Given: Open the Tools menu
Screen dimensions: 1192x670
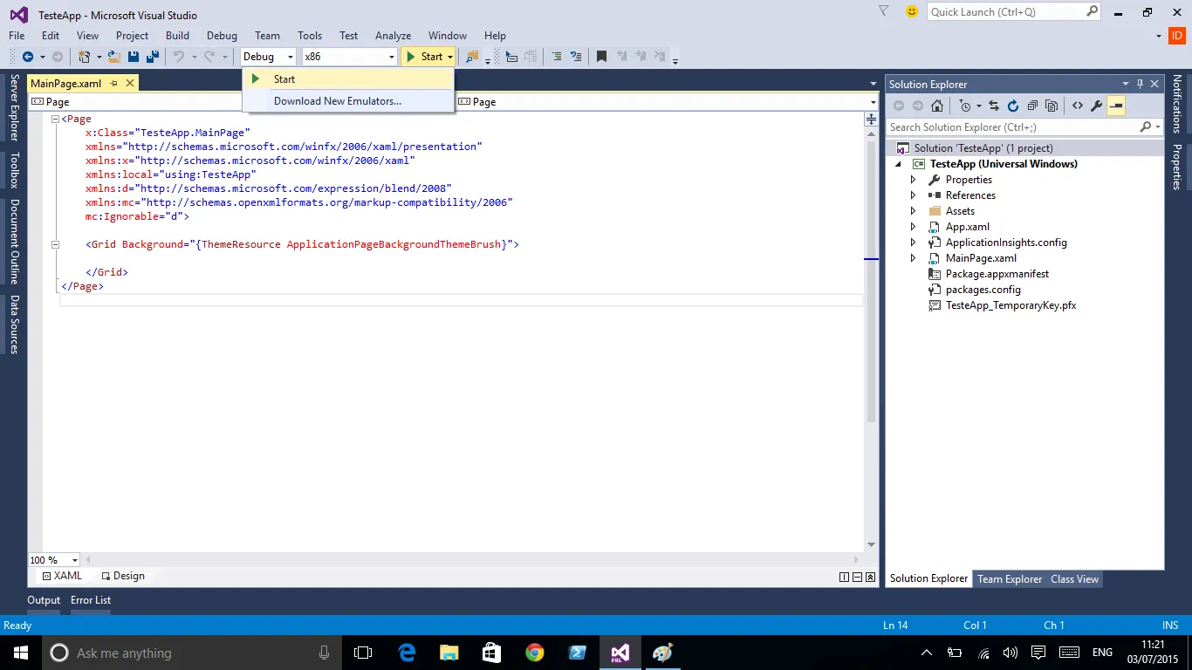Looking at the screenshot, I should click(x=310, y=36).
